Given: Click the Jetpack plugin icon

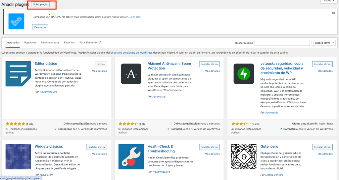Looking at the screenshot, I should [x=244, y=74].
